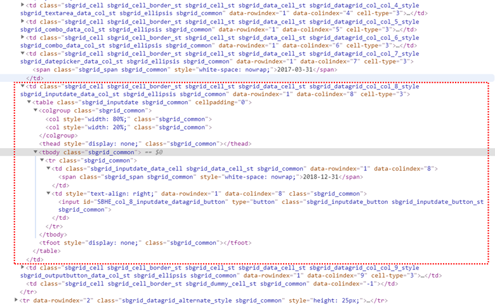Image resolution: width=495 pixels, height=305 pixels.
Task: Click the sbgrid_inputdate_data_col_st class text
Action: coord(70,94)
